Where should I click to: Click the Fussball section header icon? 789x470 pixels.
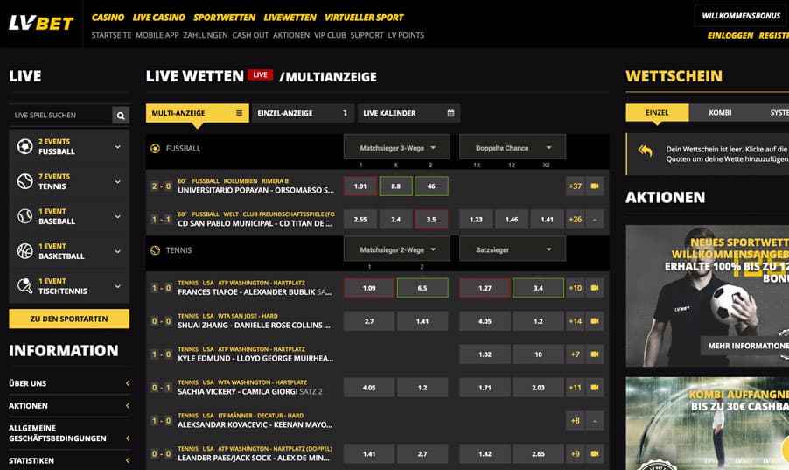coord(155,148)
